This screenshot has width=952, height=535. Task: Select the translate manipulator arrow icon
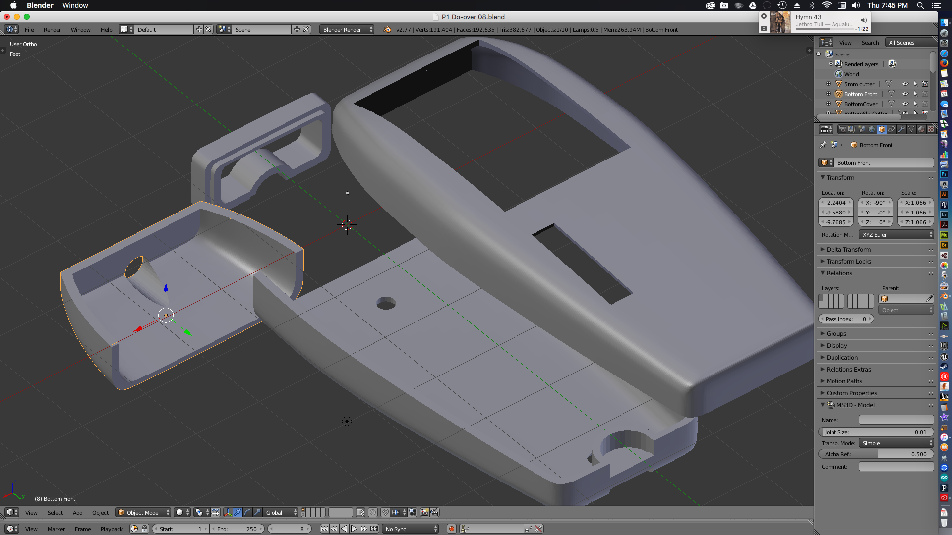238,512
